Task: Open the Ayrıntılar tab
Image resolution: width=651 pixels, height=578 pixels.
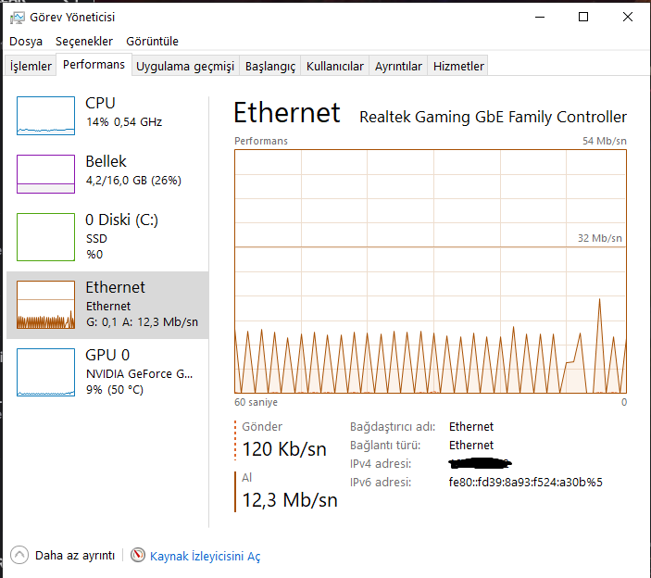Action: tap(398, 66)
